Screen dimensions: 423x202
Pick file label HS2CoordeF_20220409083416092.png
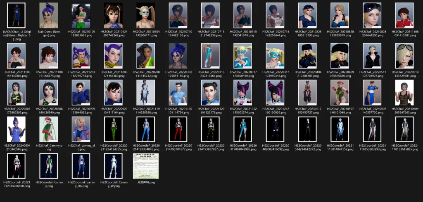click(x=275, y=147)
